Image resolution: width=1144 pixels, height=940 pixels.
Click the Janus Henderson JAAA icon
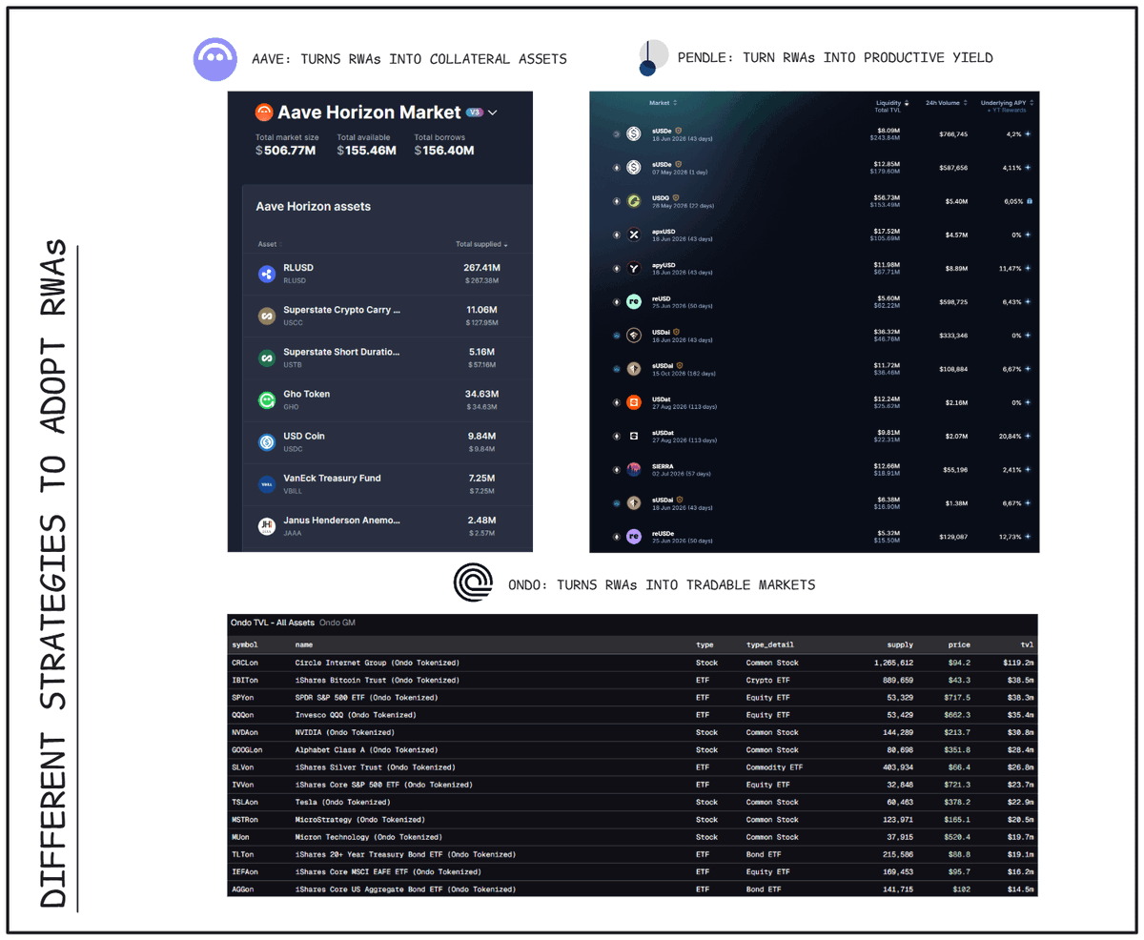point(267,526)
